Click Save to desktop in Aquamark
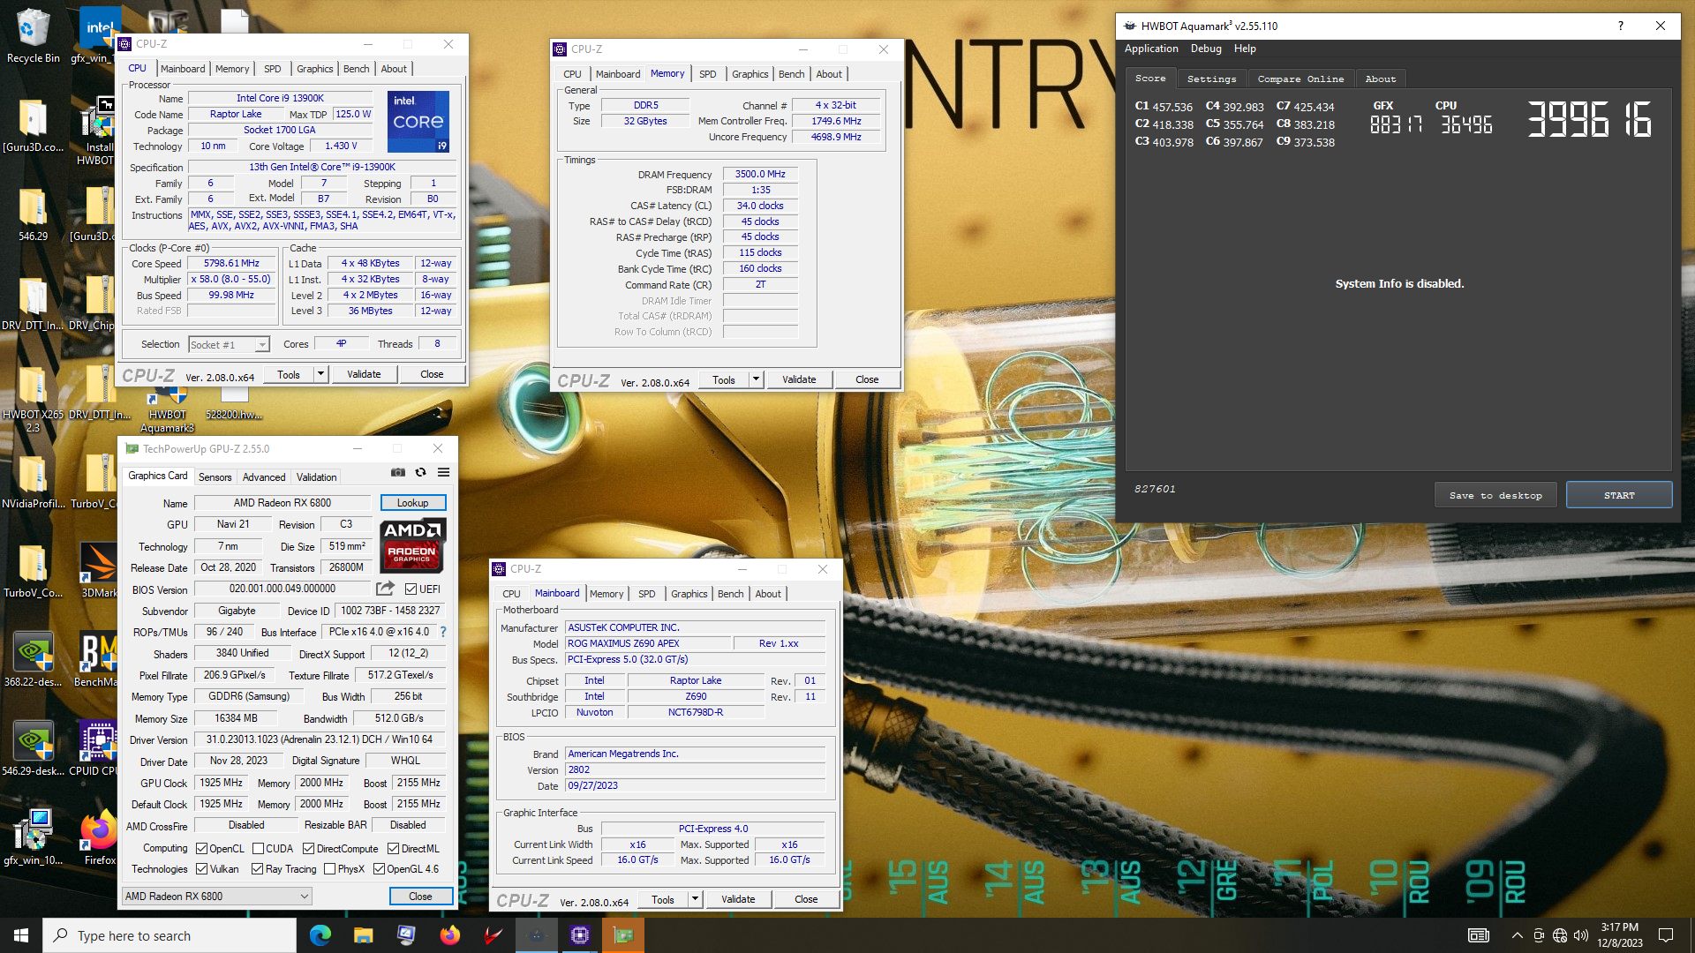 (x=1495, y=495)
